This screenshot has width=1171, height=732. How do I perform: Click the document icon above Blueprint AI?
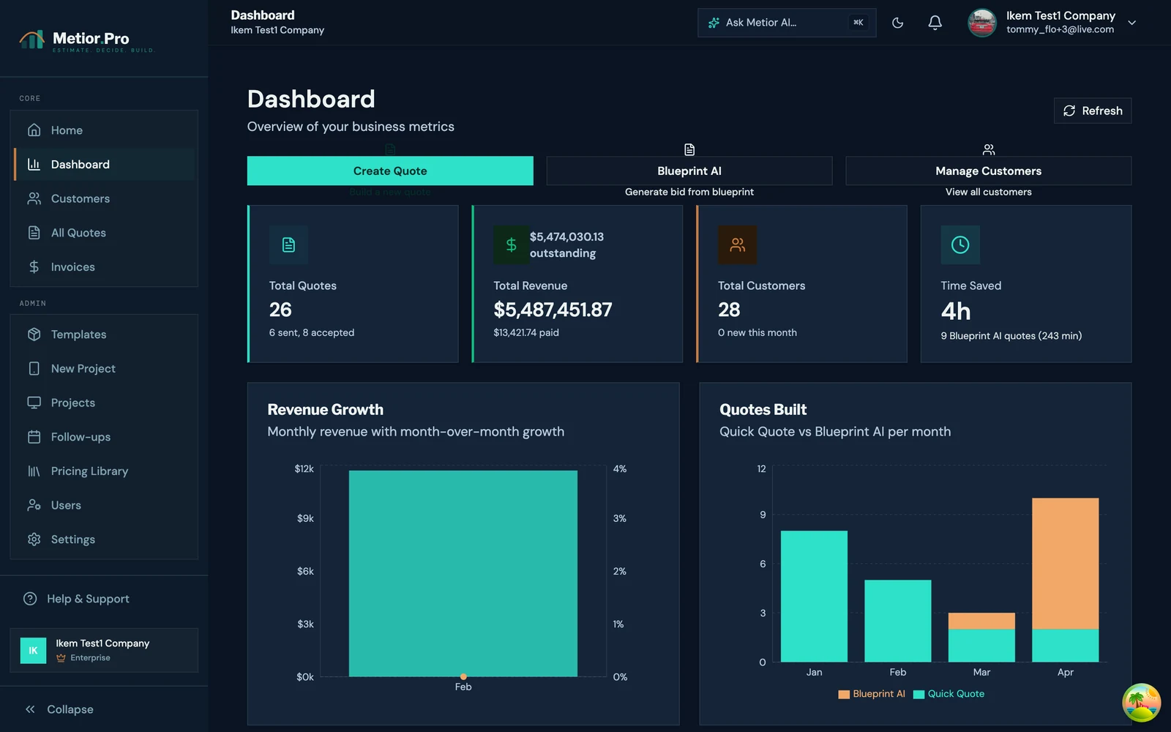[689, 149]
